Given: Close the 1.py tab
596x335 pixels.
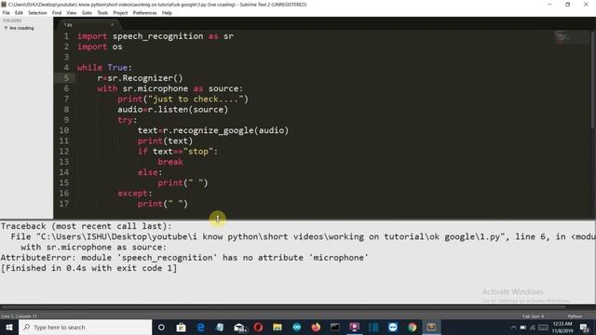Looking at the screenshot, I should tap(112, 25).
